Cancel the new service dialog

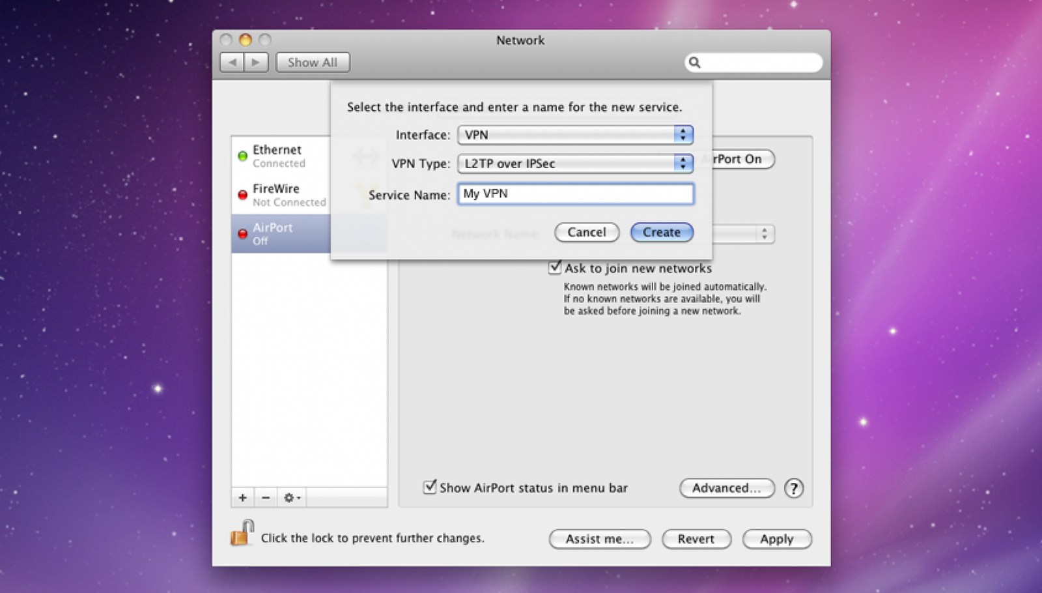pyautogui.click(x=587, y=232)
